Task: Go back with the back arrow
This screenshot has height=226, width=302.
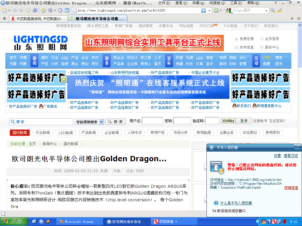Action: (15, 10)
